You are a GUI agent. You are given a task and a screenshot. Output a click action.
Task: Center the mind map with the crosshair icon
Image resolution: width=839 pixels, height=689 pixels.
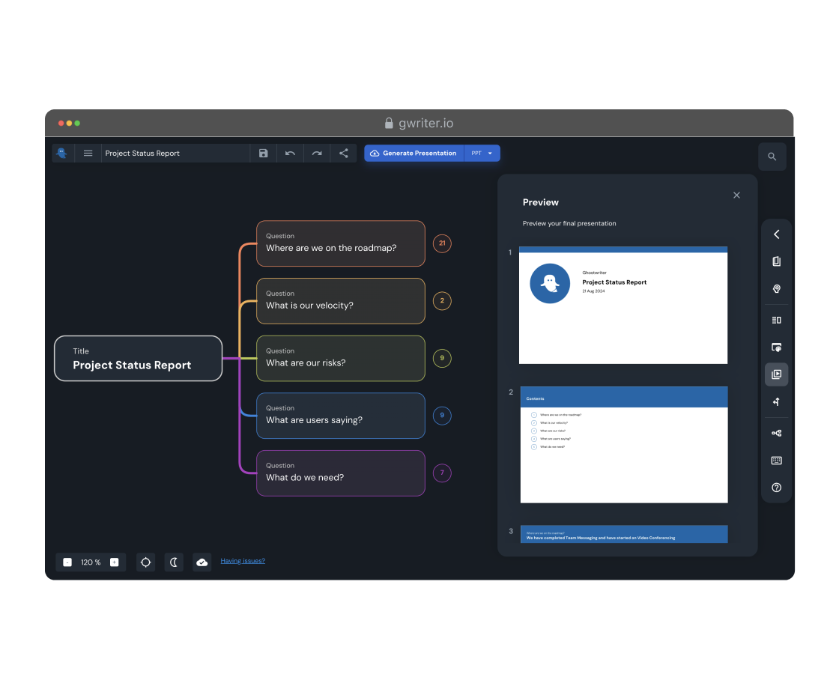click(146, 562)
